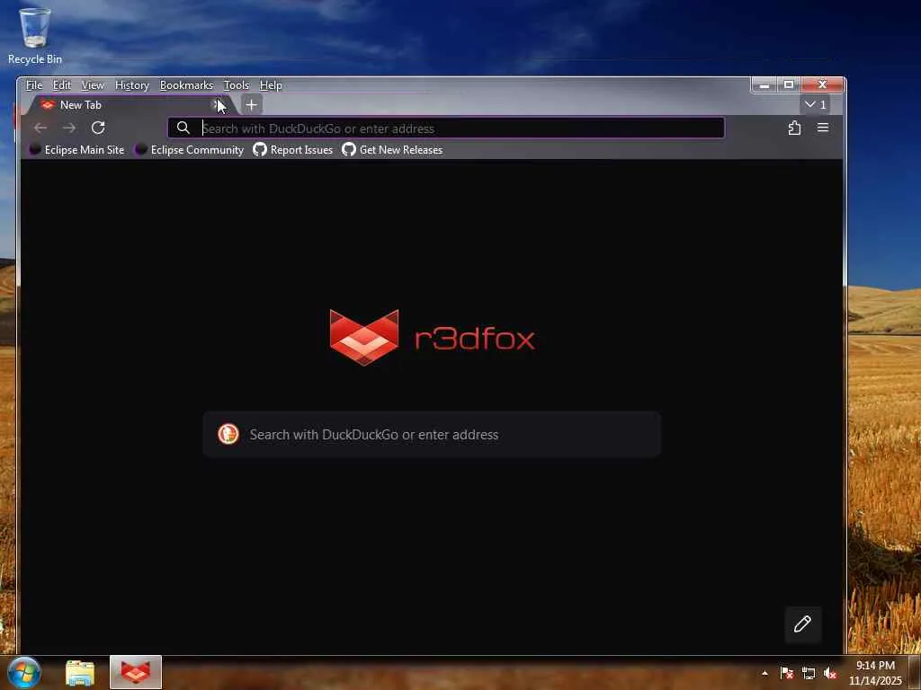Open the hamburger application menu

(823, 128)
